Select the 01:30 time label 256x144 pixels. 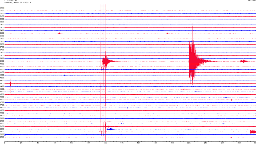point(2,16)
